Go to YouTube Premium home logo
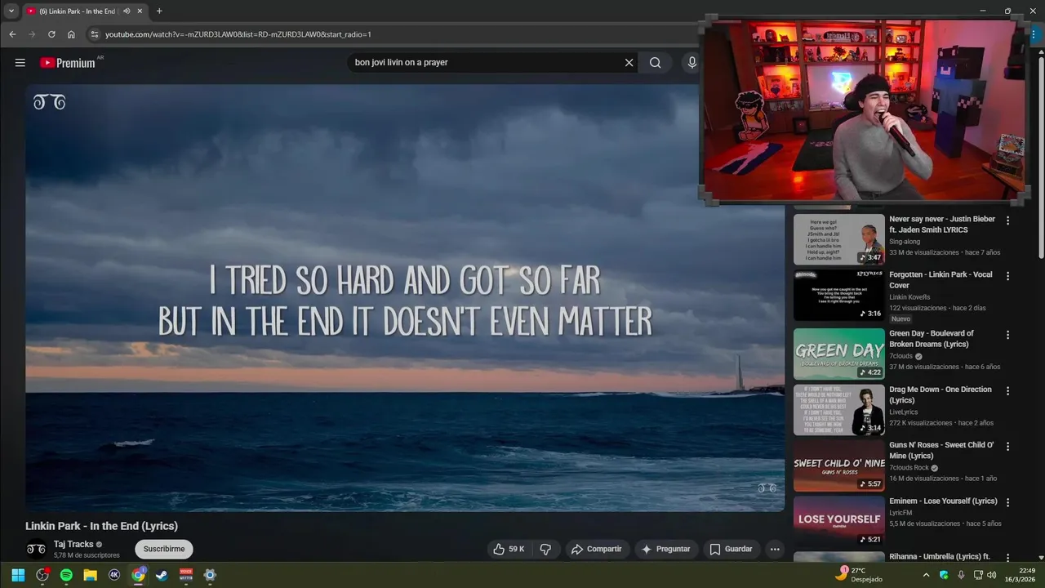1045x588 pixels. (68, 63)
